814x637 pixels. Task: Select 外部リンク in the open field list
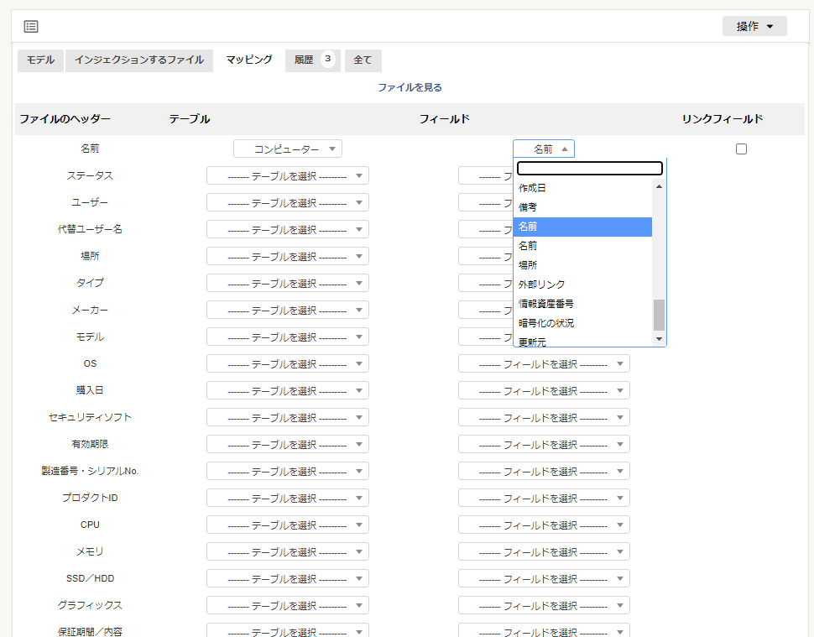pyautogui.click(x=541, y=285)
